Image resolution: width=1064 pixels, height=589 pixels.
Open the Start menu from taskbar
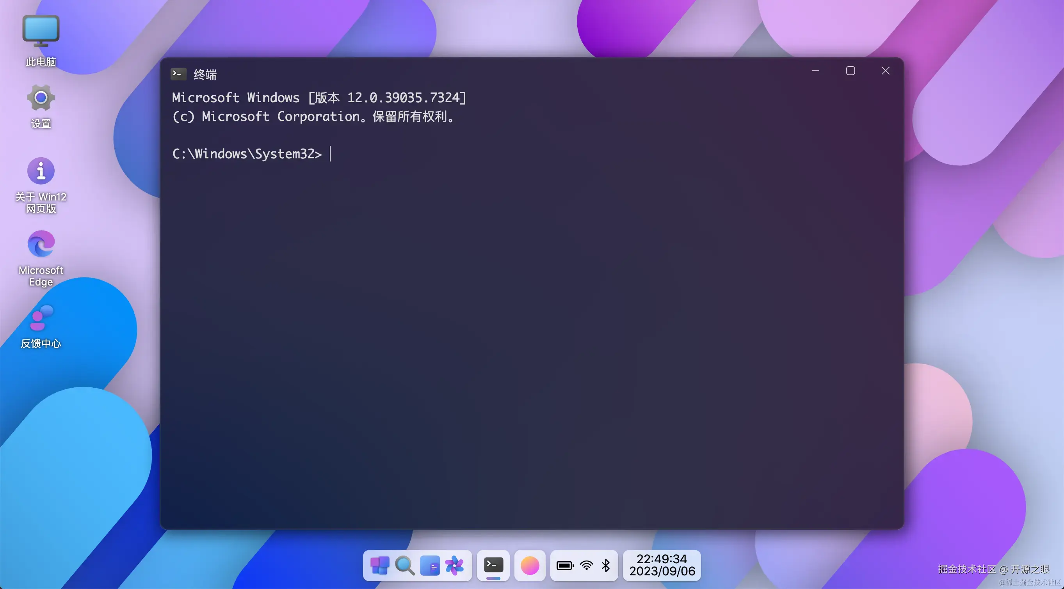[380, 566]
